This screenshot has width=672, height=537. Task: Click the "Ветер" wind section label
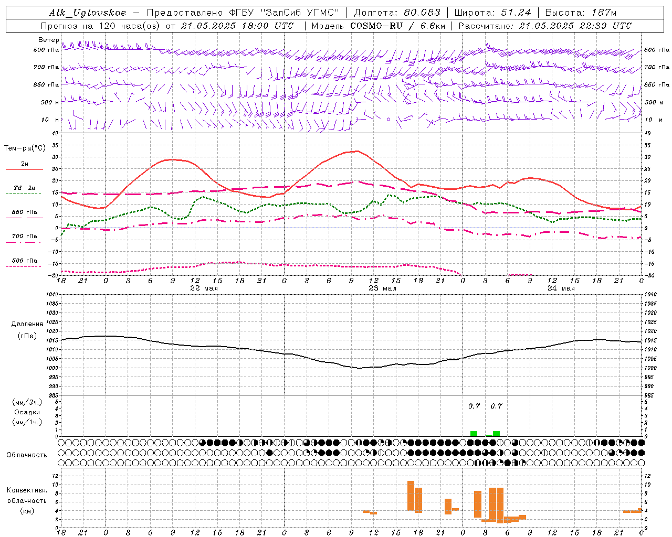coord(48,40)
